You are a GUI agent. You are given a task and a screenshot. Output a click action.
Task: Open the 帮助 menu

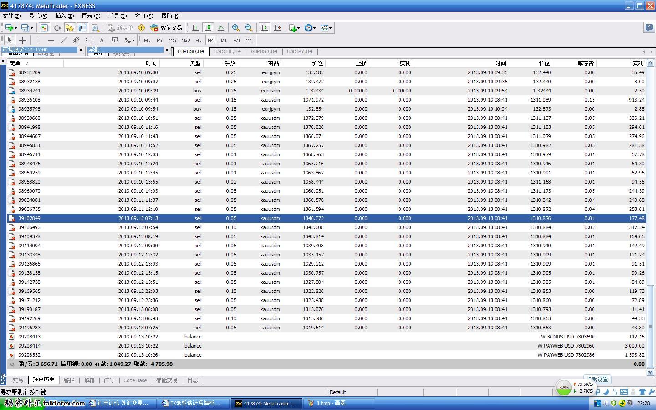pos(170,15)
